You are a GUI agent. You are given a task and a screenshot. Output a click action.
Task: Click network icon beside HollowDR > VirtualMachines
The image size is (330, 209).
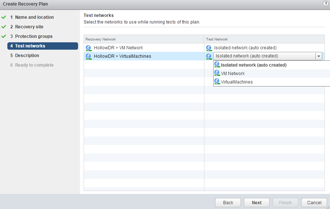[88, 56]
